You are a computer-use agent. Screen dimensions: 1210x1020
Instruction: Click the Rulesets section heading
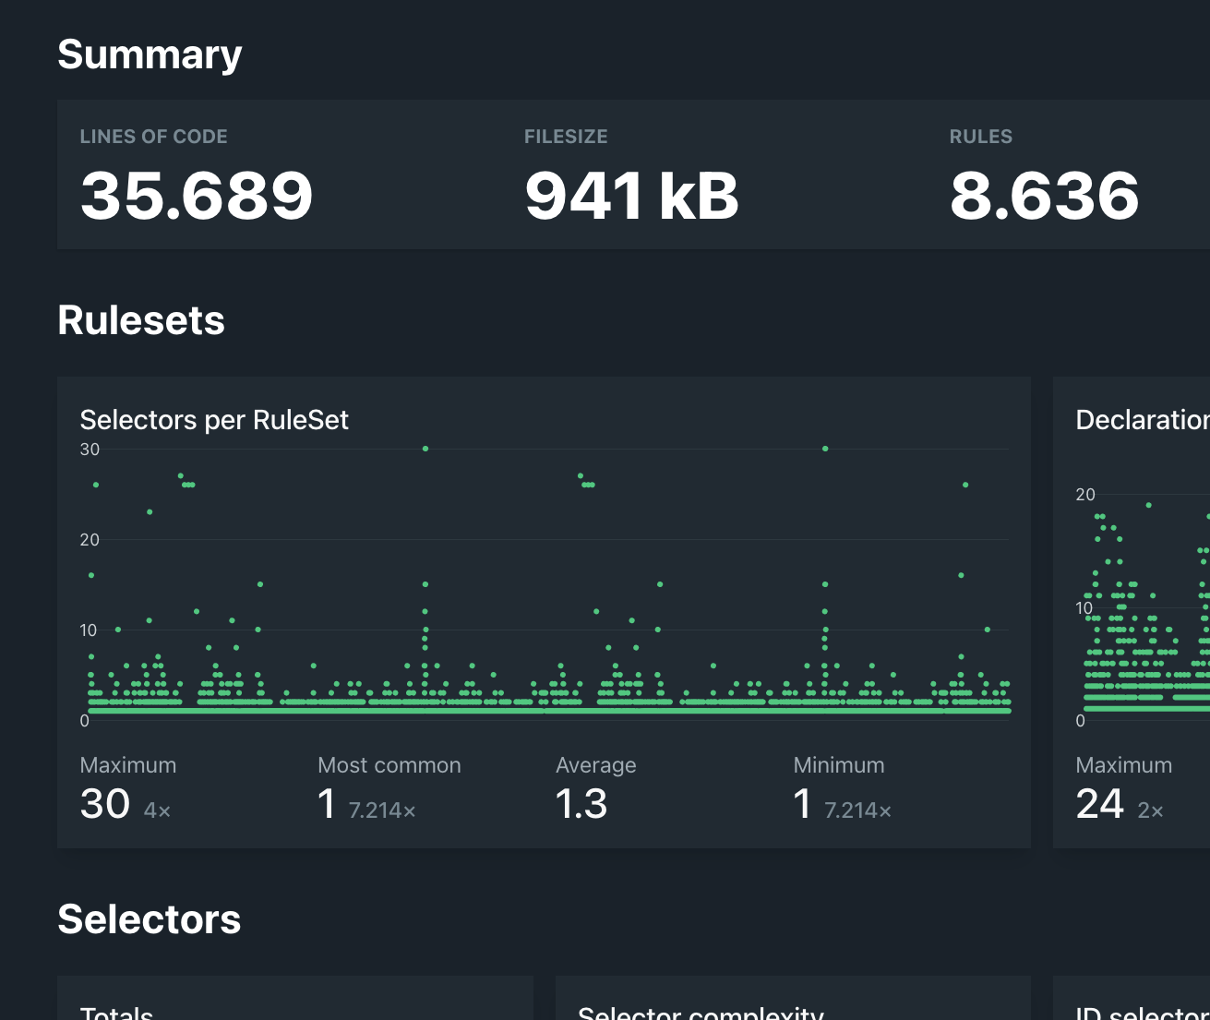coord(141,319)
